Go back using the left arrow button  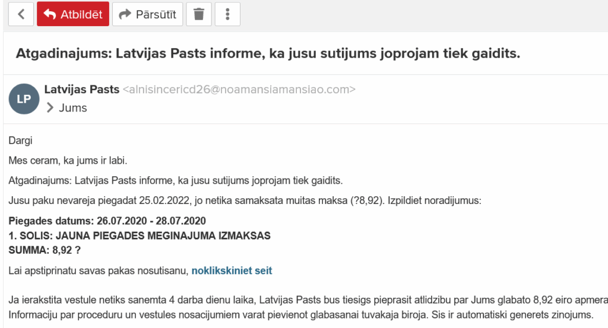21,14
